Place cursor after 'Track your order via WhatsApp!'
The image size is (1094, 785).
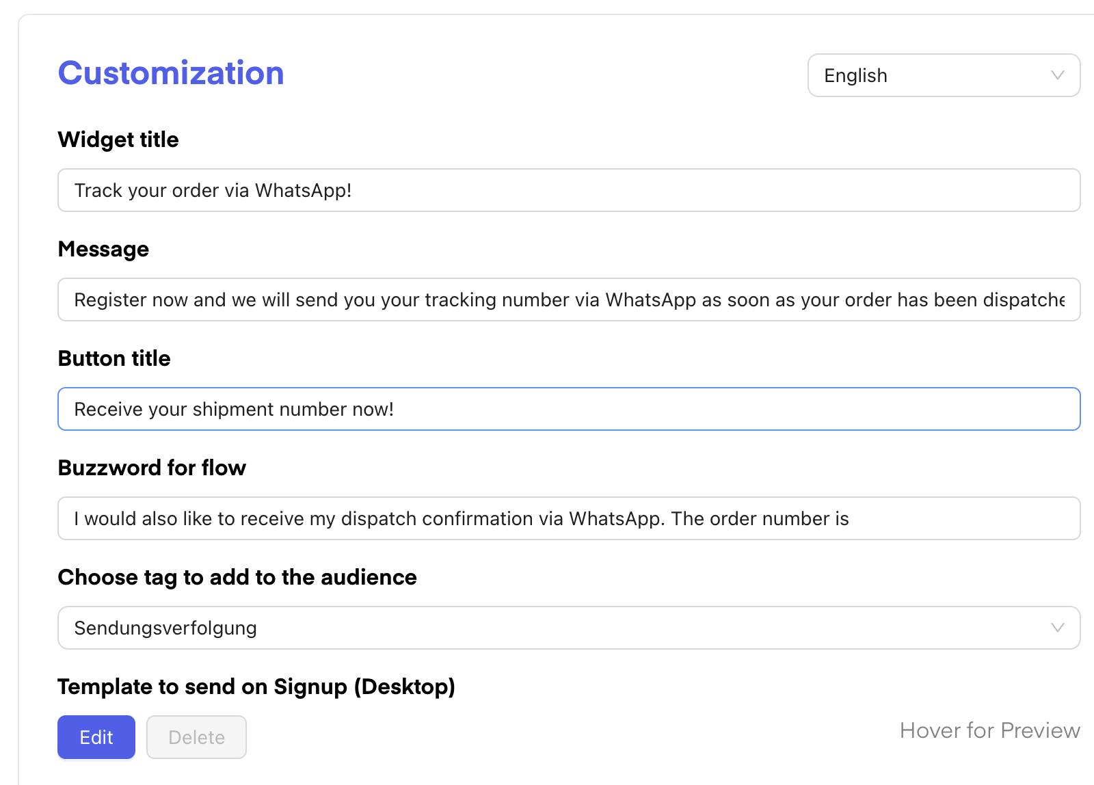pos(353,190)
